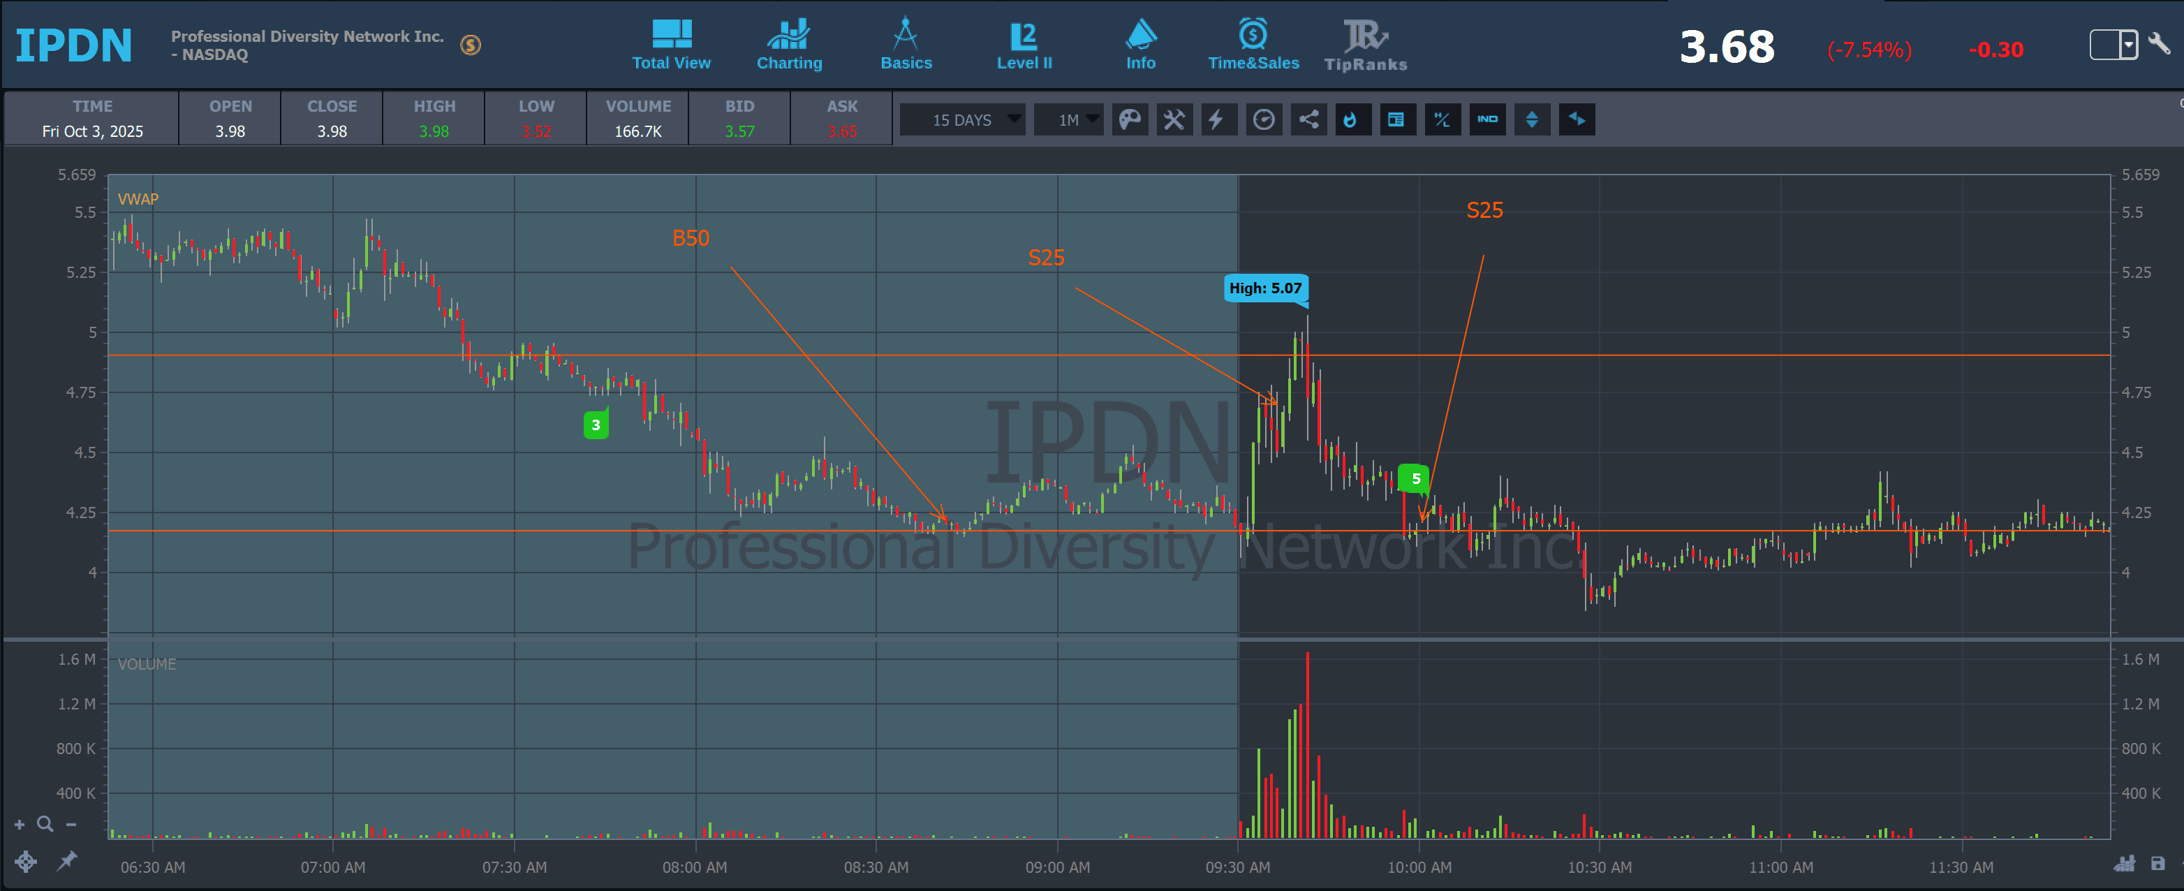Click the green 5 marker on the chart
Viewport: 2184px width, 891px height.
(1414, 478)
